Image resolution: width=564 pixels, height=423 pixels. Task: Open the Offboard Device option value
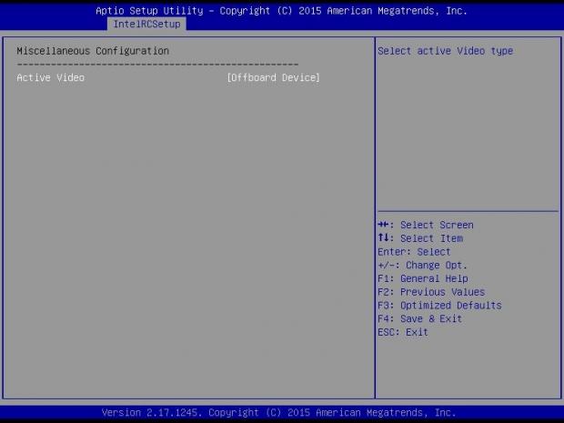pos(274,77)
